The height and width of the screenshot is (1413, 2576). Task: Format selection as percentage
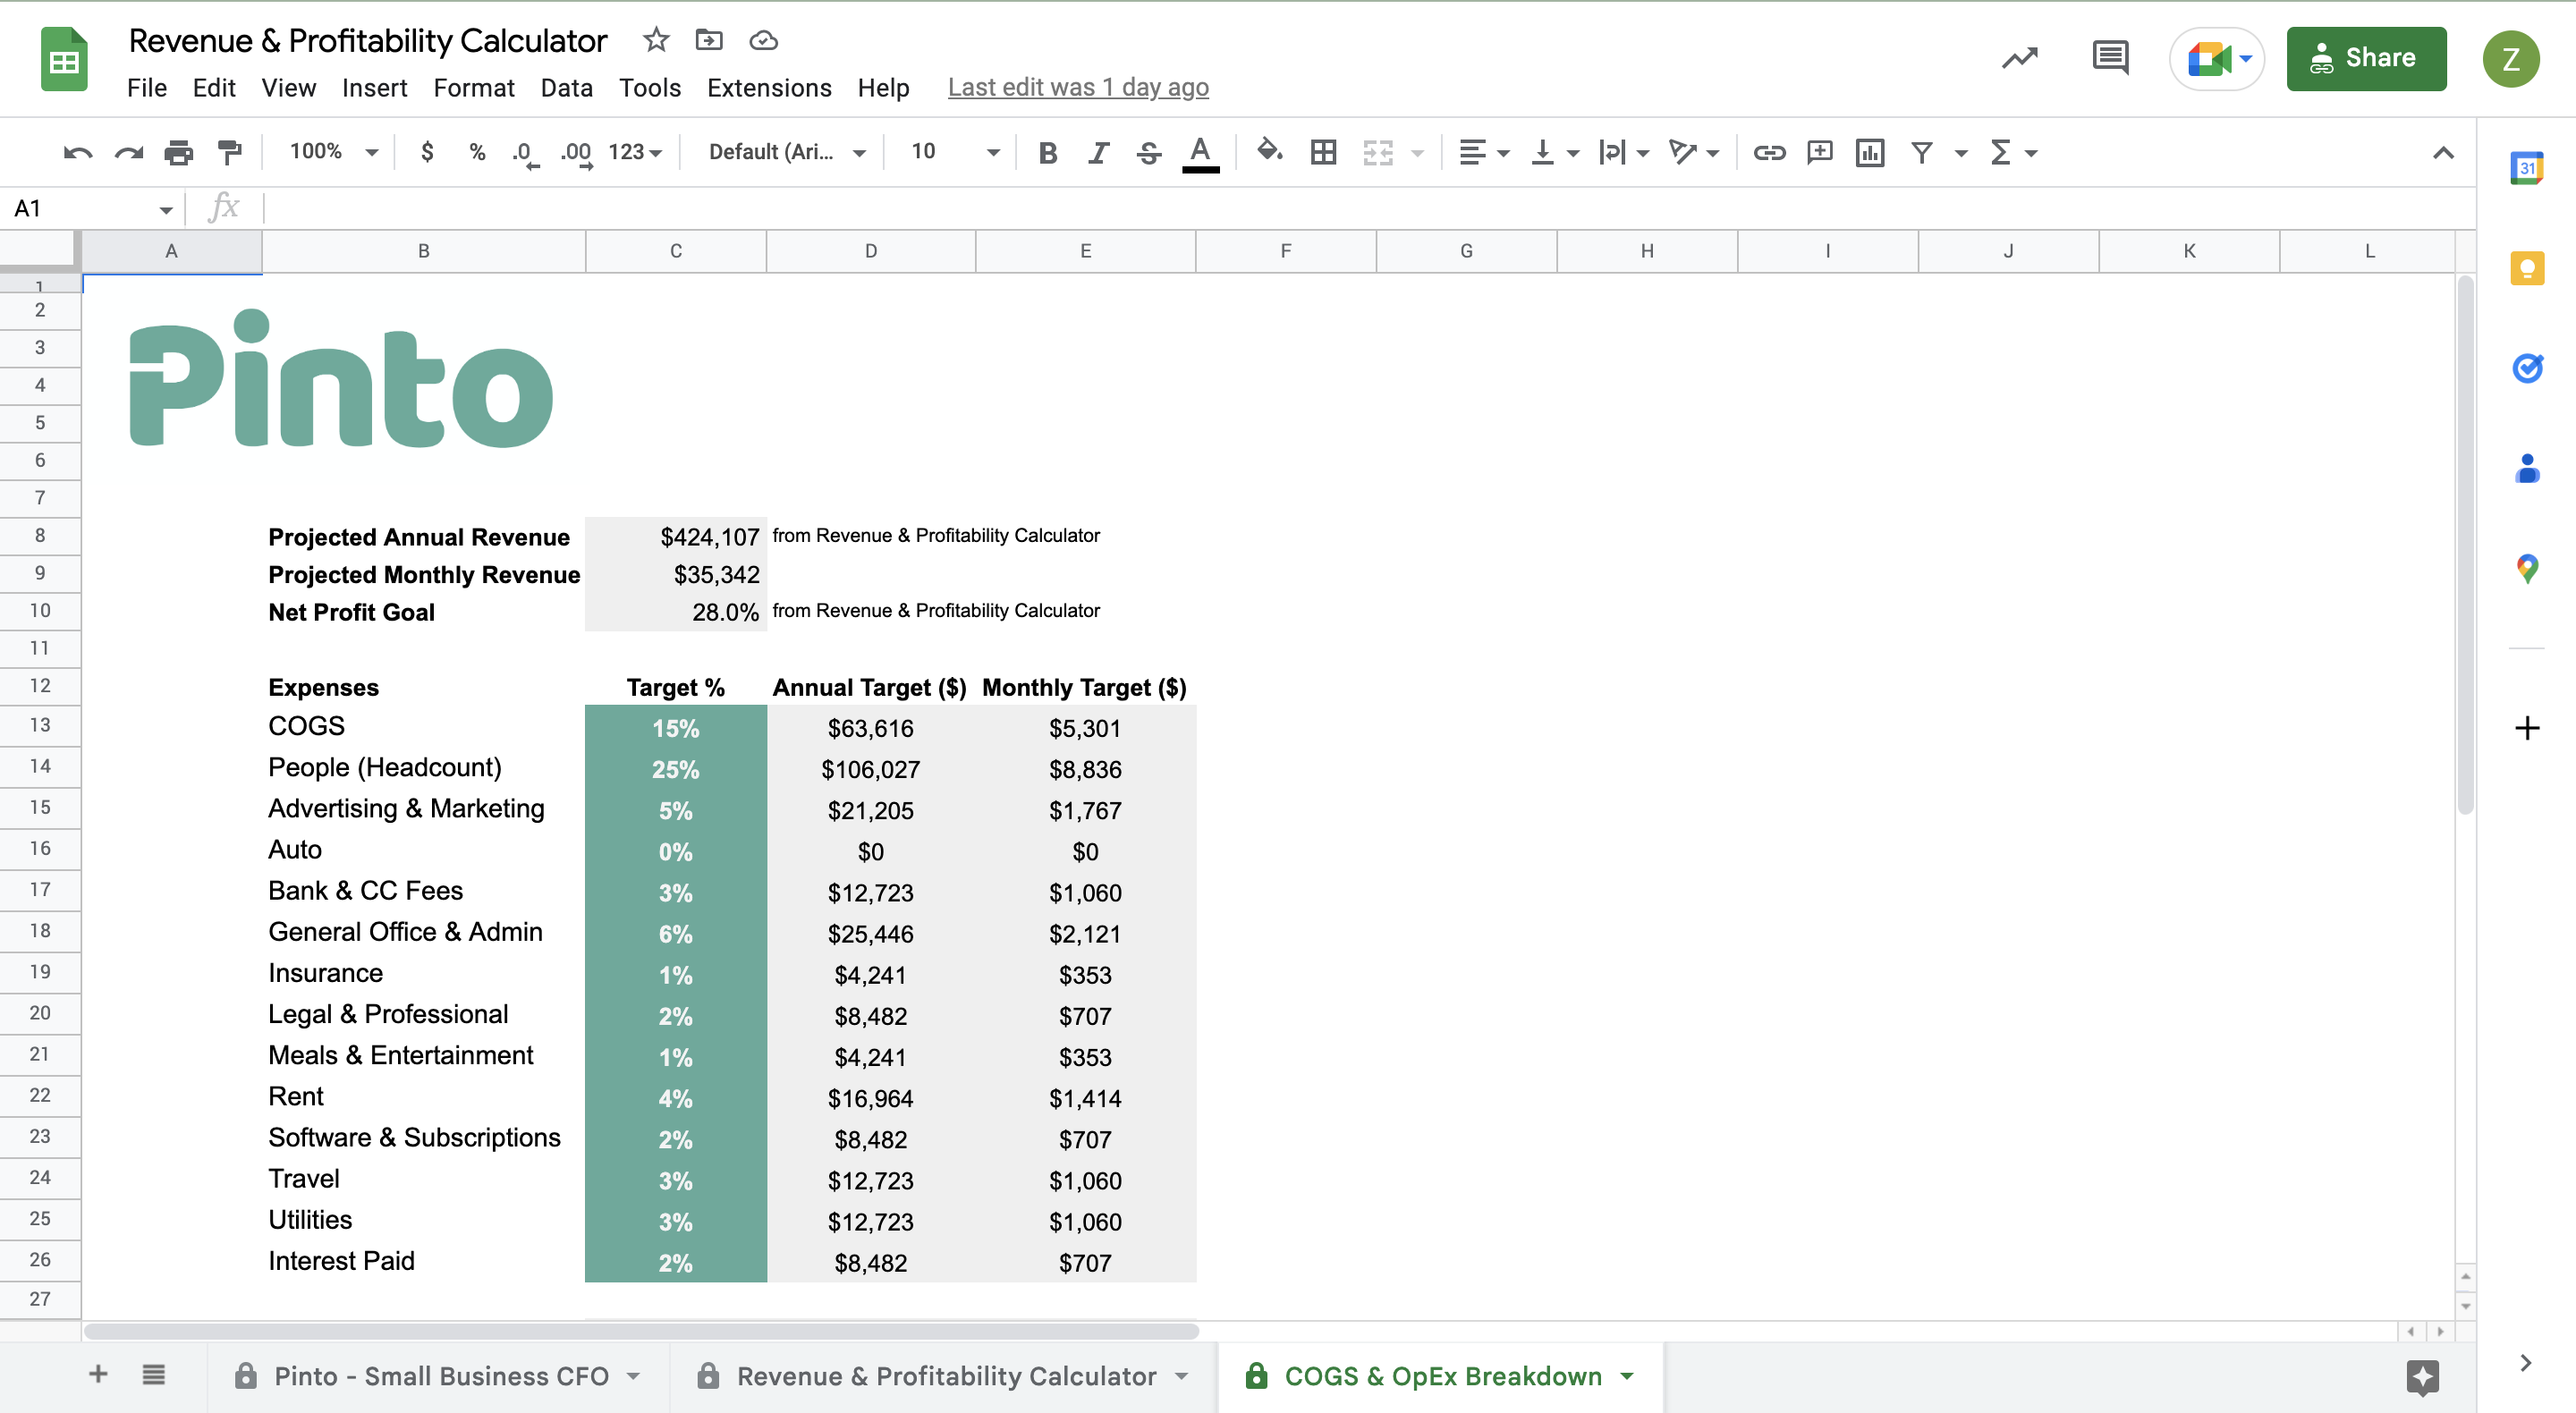click(x=477, y=152)
